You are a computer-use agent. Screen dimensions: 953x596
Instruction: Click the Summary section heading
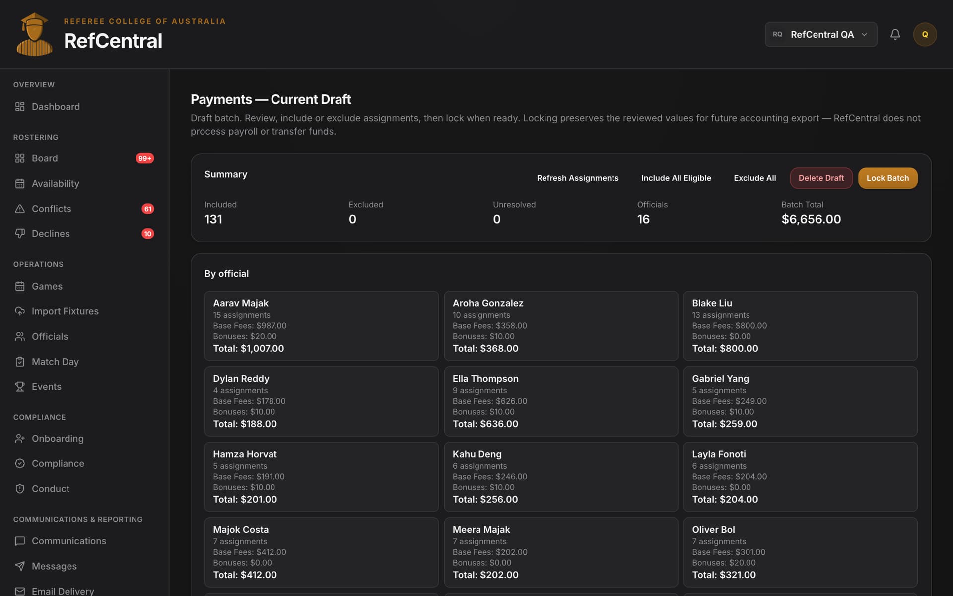[226, 174]
